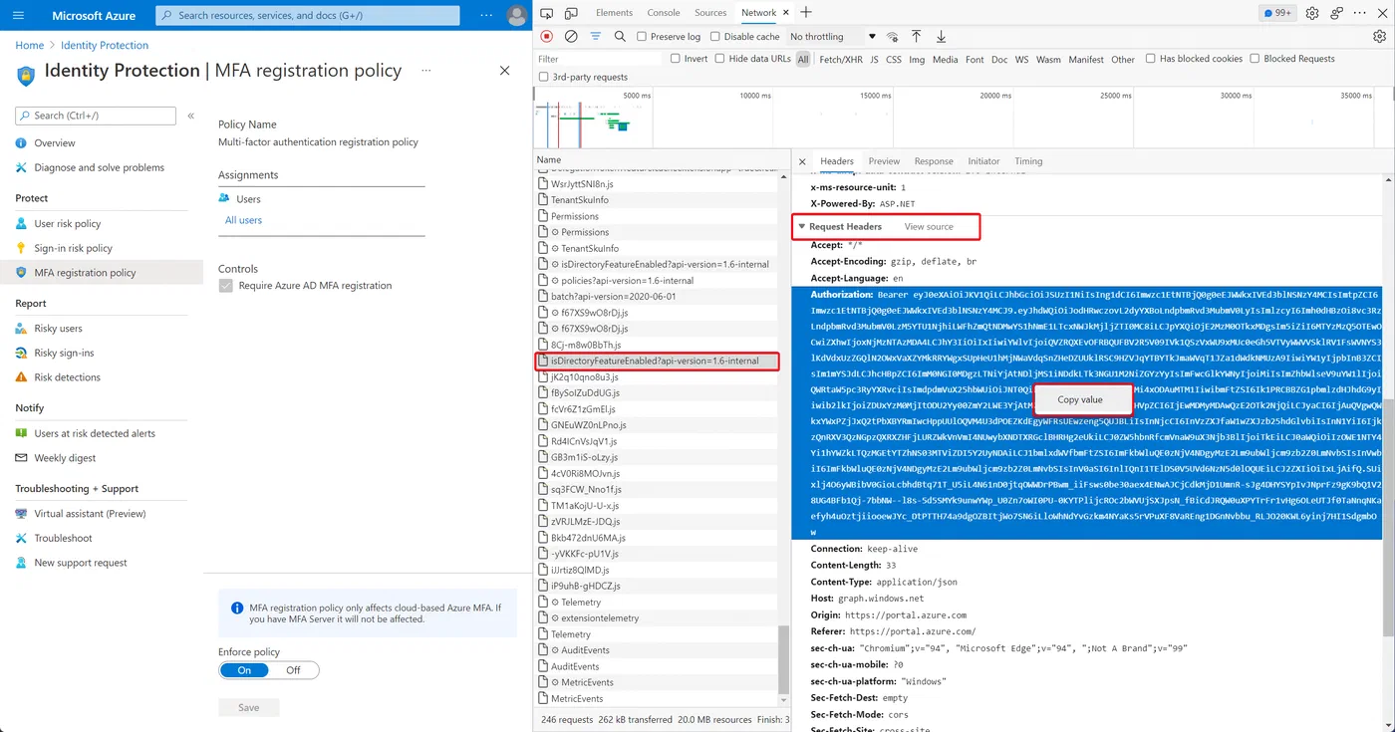Open blade ellipsis beside policy title
The width and height of the screenshot is (1395, 732).
(x=426, y=71)
